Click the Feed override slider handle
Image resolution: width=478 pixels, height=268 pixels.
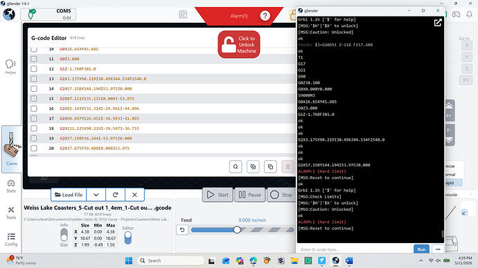pyautogui.click(x=237, y=230)
